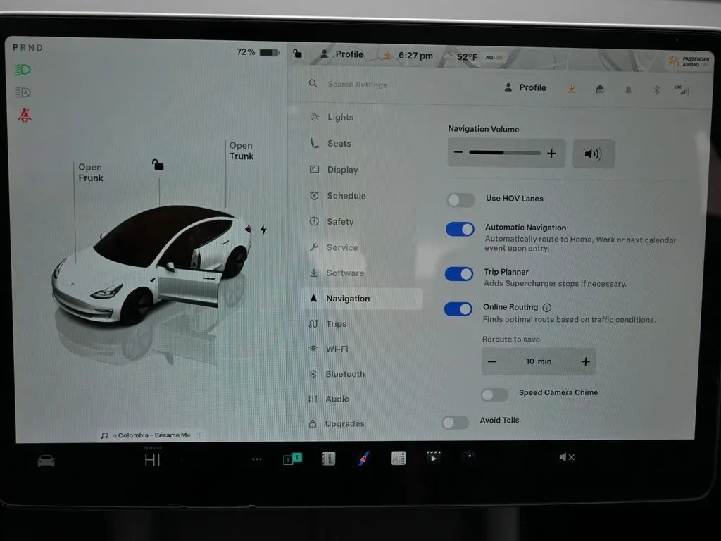
Task: Decrease Reroute to save minutes with minus
Action: point(492,361)
